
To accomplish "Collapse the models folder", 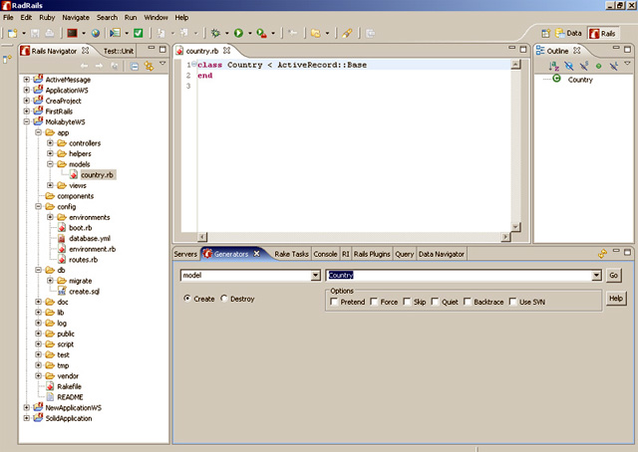I will 50,164.
